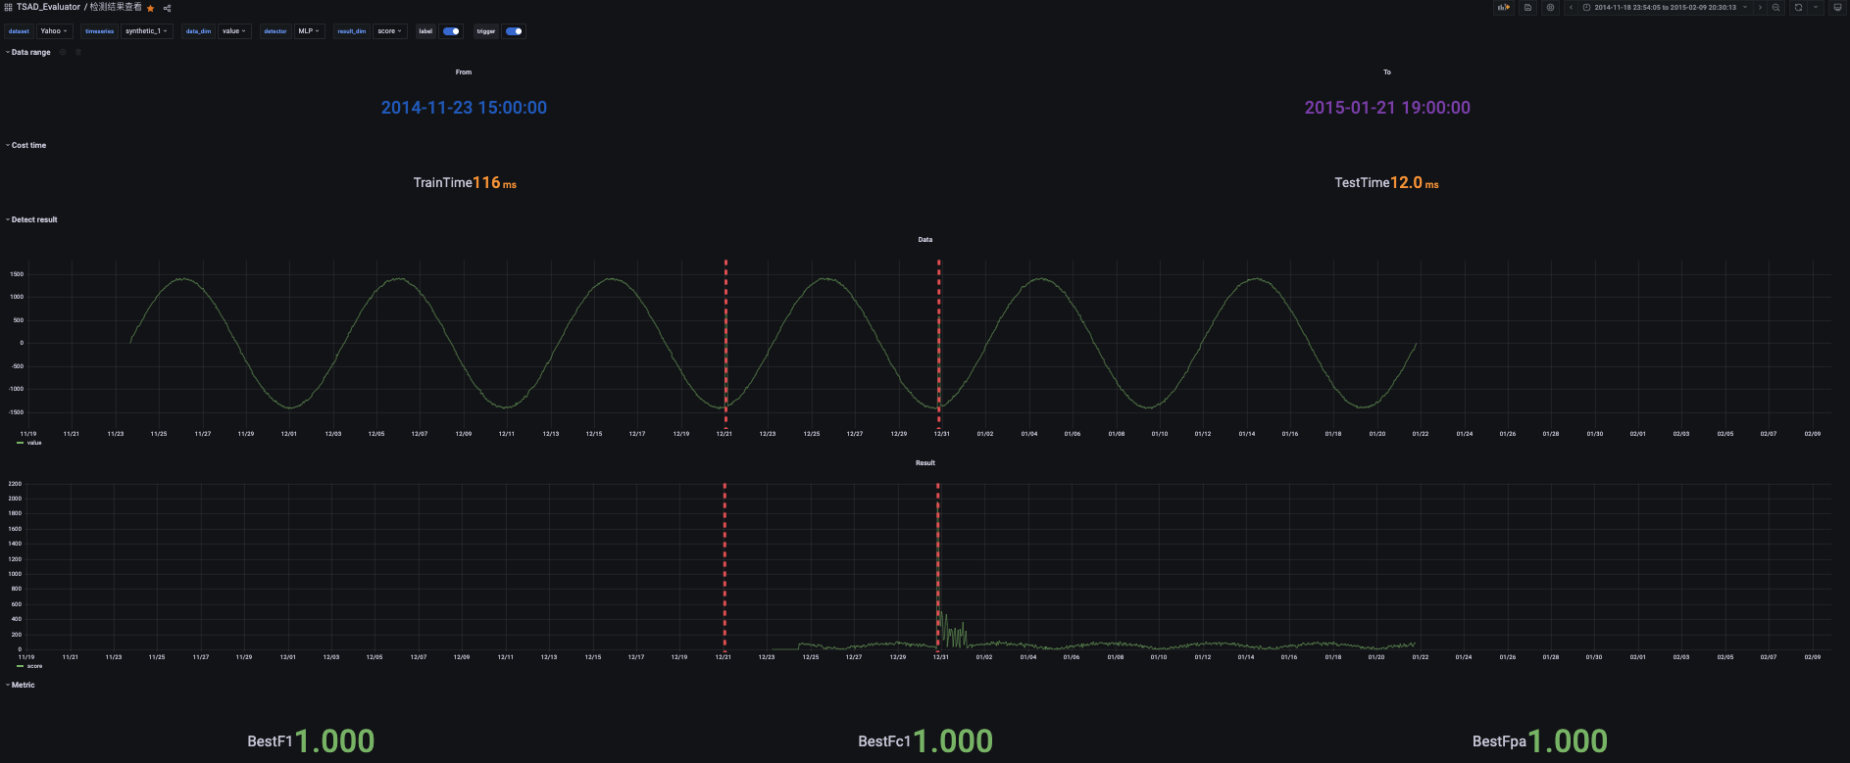This screenshot has width=1850, height=763.
Task: Click the Add panel icon
Action: 1503,7
